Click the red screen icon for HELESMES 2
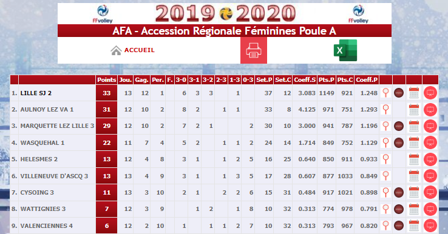448x234 pixels. click(x=430, y=159)
